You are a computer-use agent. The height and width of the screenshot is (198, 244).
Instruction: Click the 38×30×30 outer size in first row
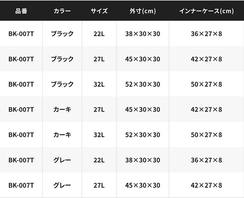143,34
